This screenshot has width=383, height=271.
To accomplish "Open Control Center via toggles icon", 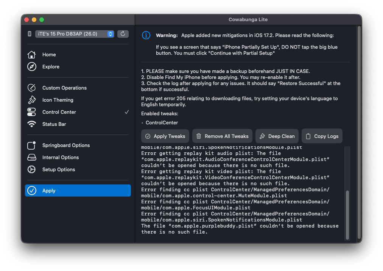I will (31, 112).
